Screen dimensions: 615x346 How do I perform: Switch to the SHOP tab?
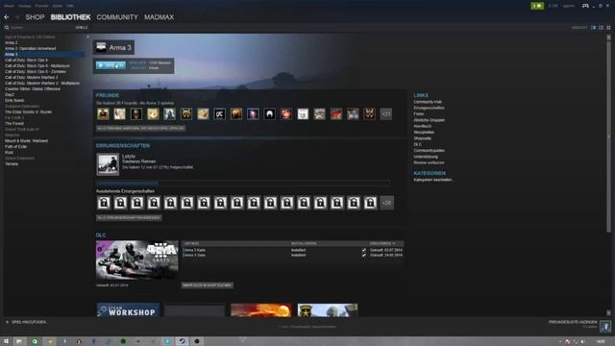(35, 17)
